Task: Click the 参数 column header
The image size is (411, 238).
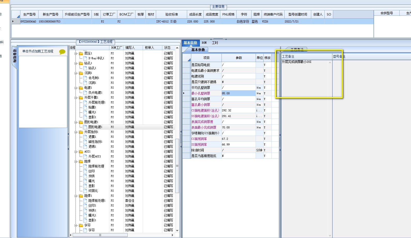Action: (x=239, y=58)
